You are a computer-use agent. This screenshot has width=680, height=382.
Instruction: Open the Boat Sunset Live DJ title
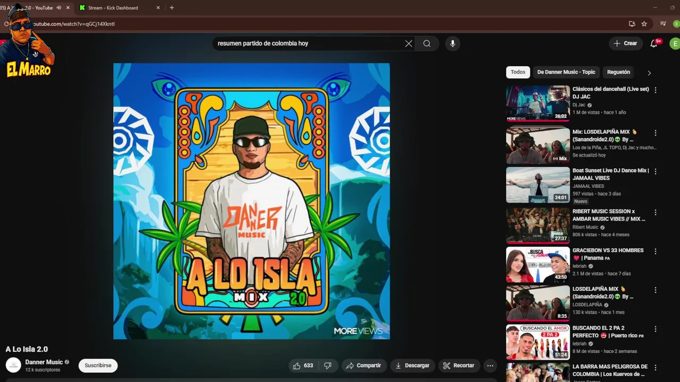click(x=610, y=174)
